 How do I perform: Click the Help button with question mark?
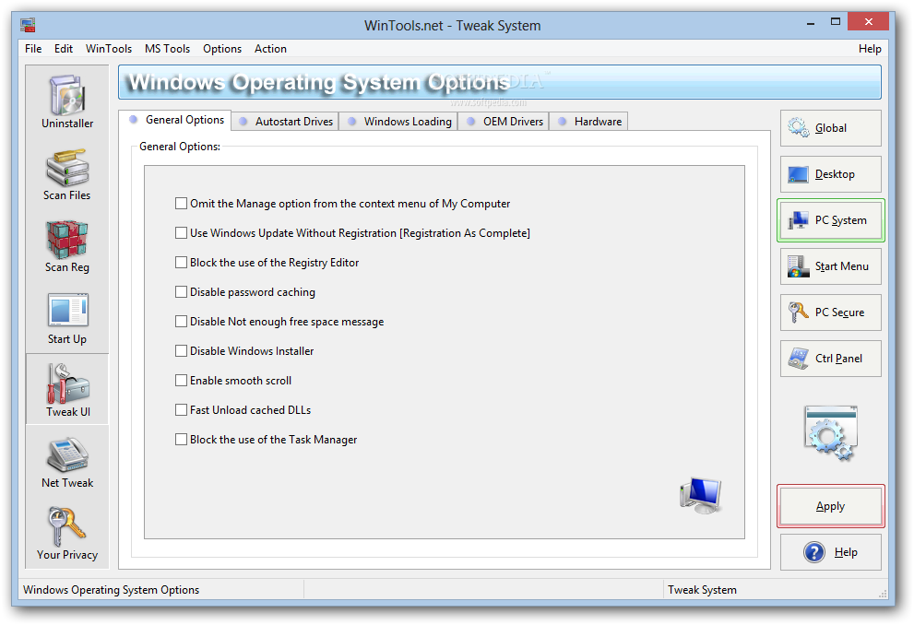click(831, 552)
